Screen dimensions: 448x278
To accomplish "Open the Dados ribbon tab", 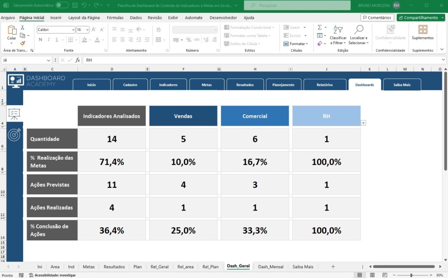I will tap(136, 18).
